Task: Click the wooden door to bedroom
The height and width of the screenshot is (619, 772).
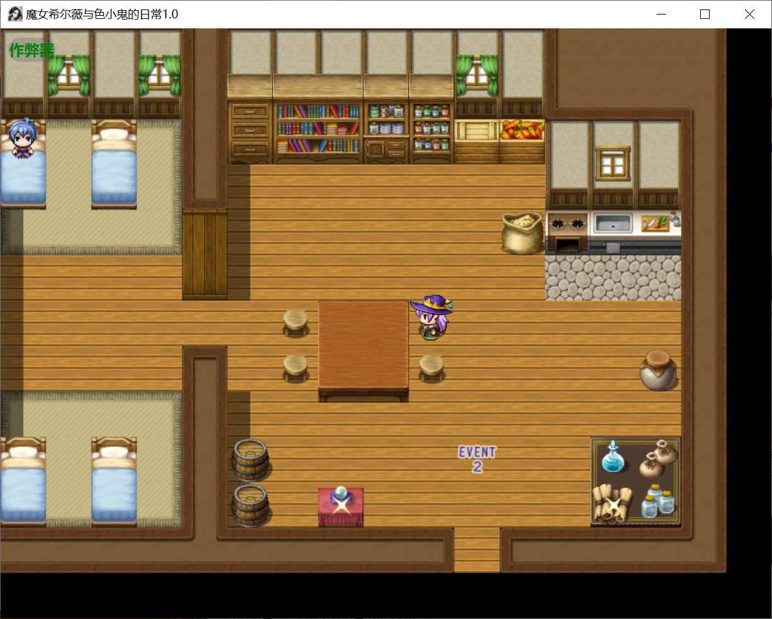Action: click(x=204, y=255)
